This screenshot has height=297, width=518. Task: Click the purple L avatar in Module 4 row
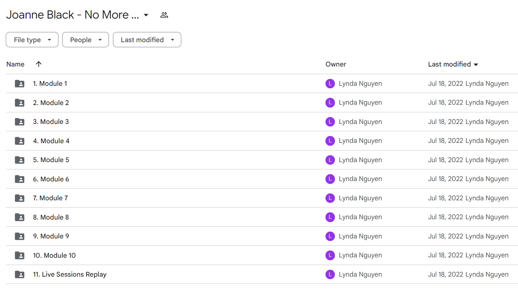(x=330, y=141)
